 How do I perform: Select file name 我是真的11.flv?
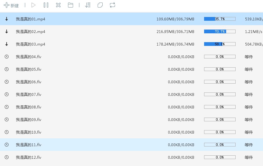29,145
